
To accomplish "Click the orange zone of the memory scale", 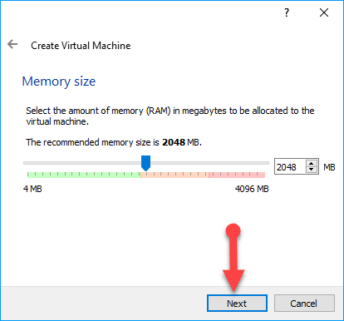I will (x=174, y=175).
